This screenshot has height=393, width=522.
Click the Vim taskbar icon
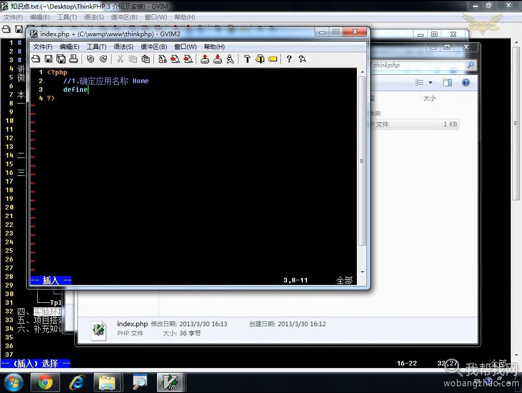pyautogui.click(x=170, y=382)
